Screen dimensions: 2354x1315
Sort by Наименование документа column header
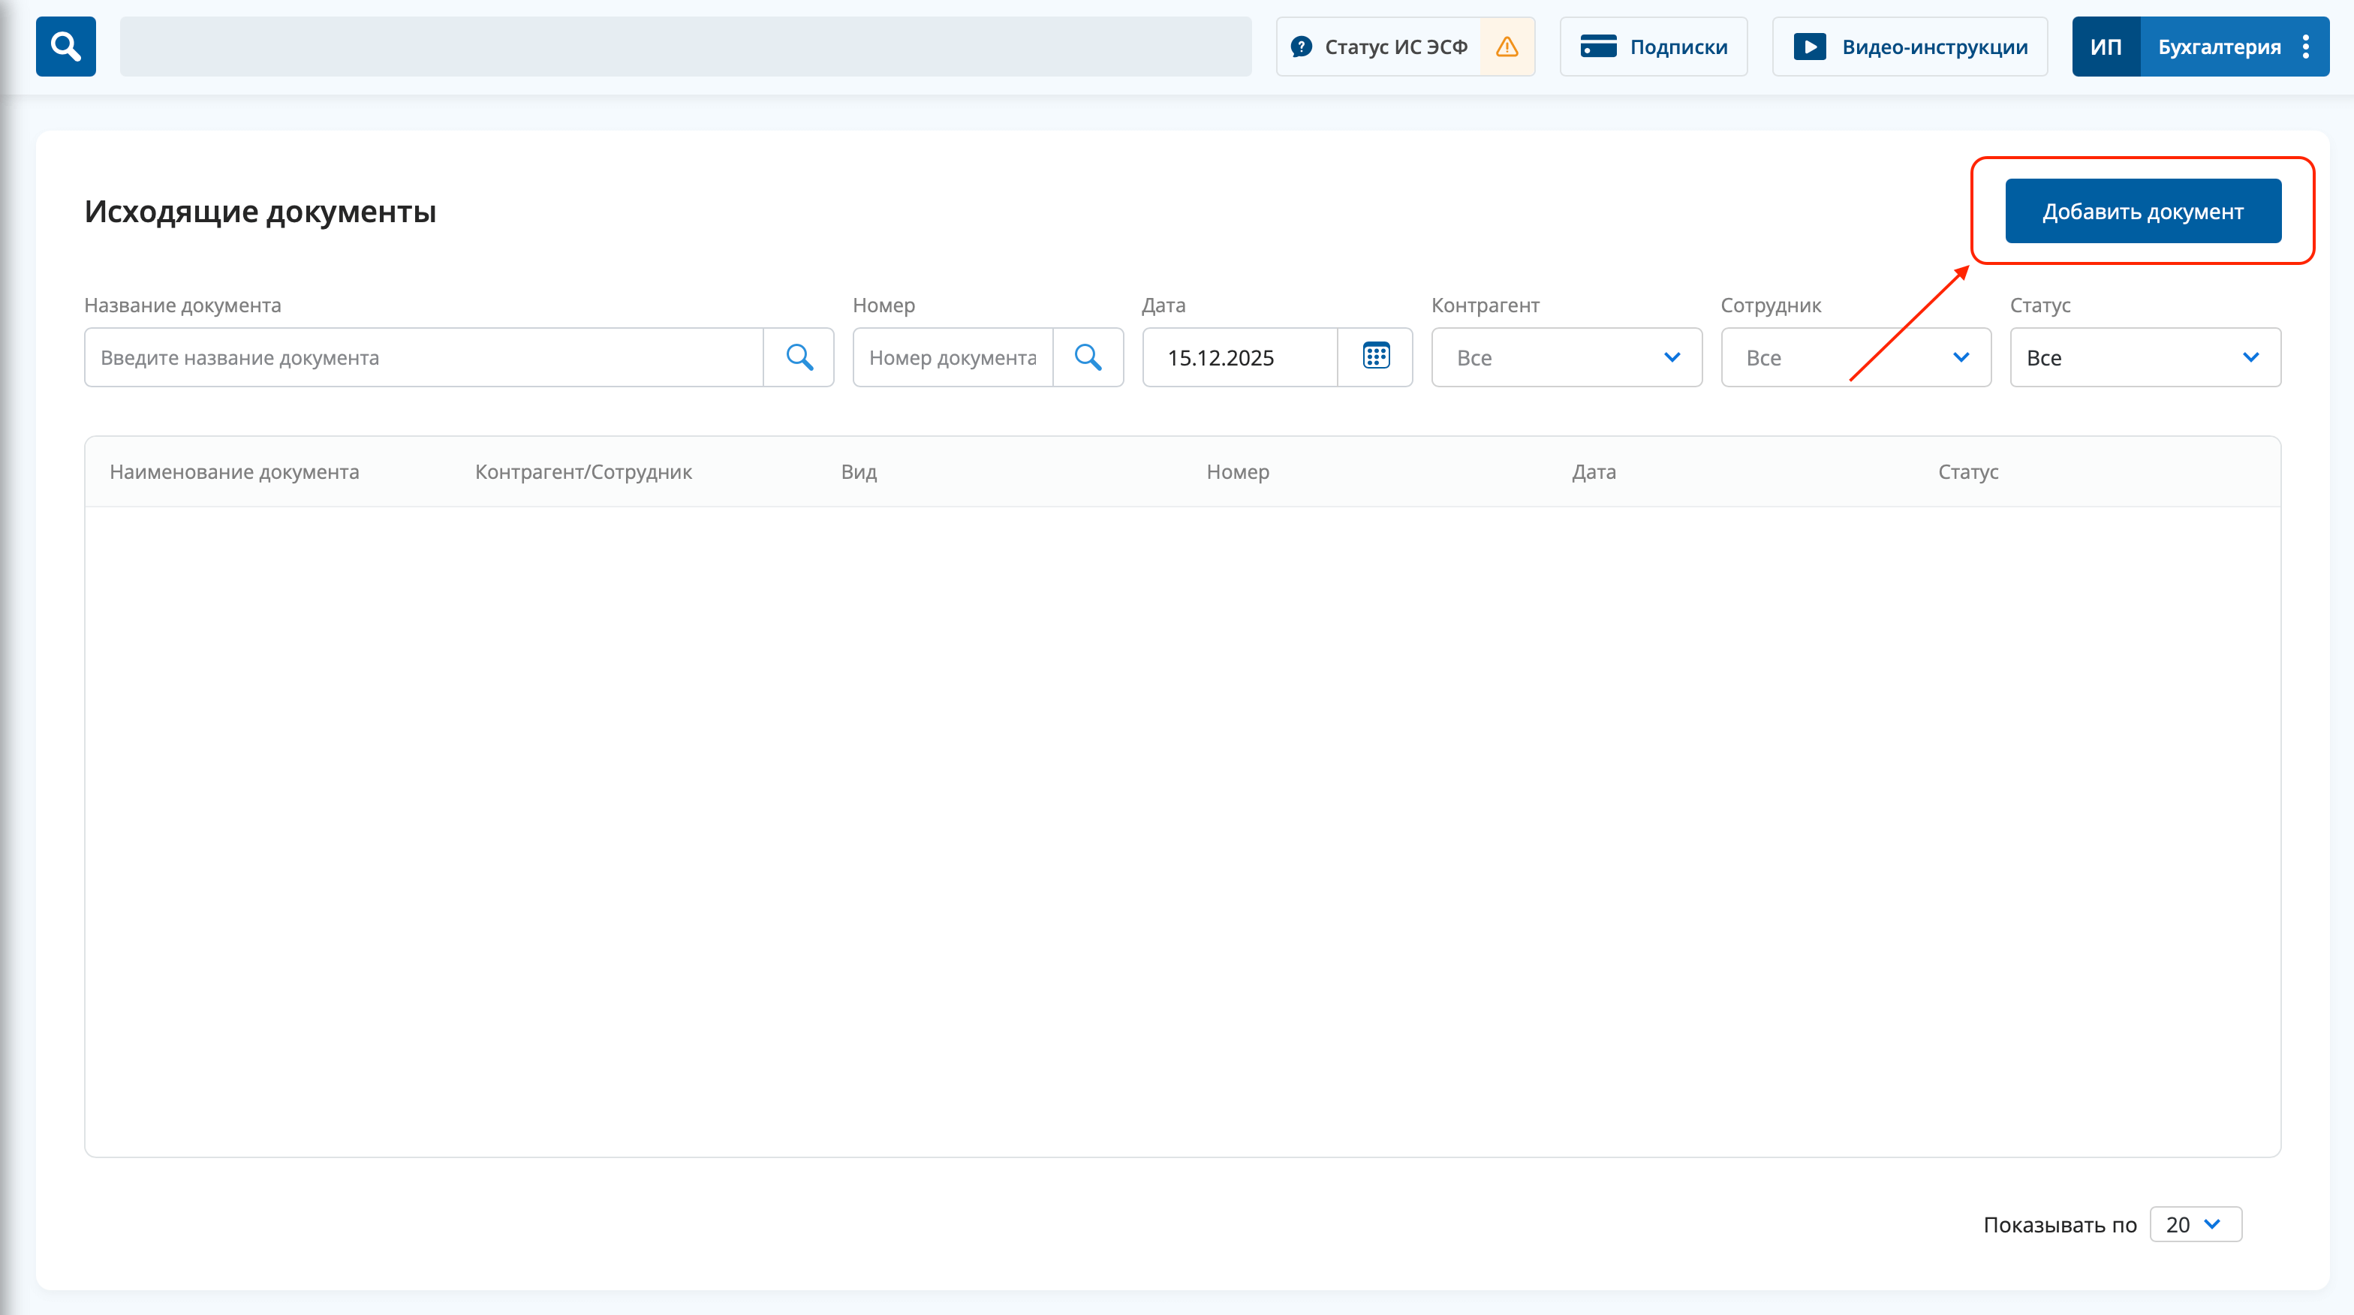[x=234, y=471]
